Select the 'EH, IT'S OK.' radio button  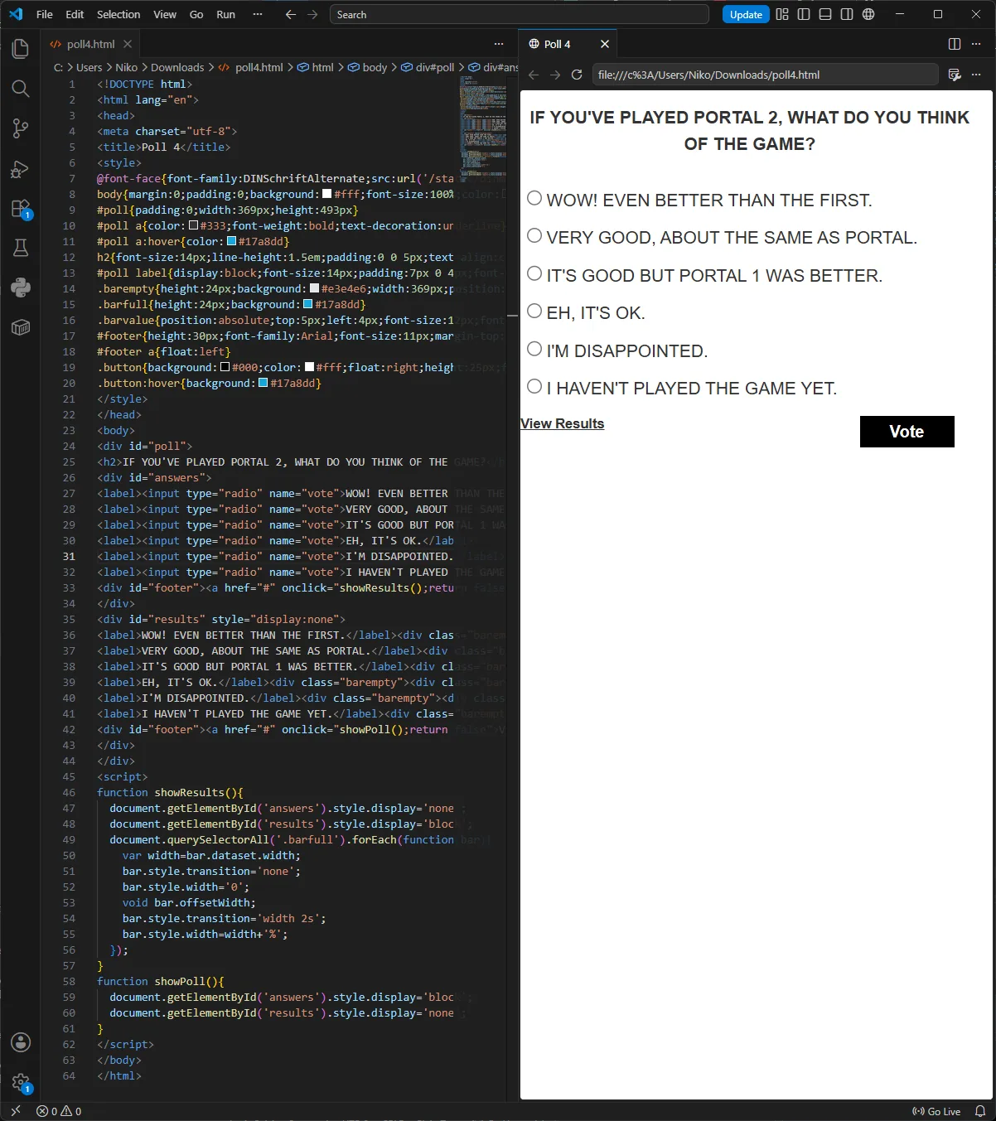coord(534,311)
